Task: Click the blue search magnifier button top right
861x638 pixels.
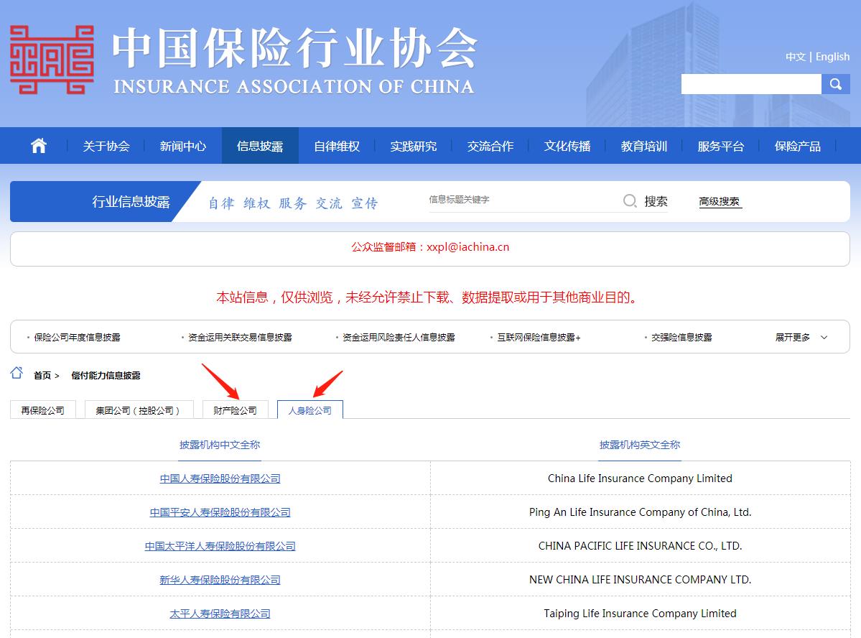Action: [x=835, y=84]
